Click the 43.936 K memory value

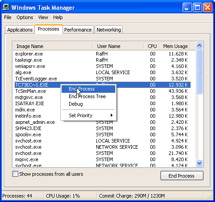(x=178, y=91)
